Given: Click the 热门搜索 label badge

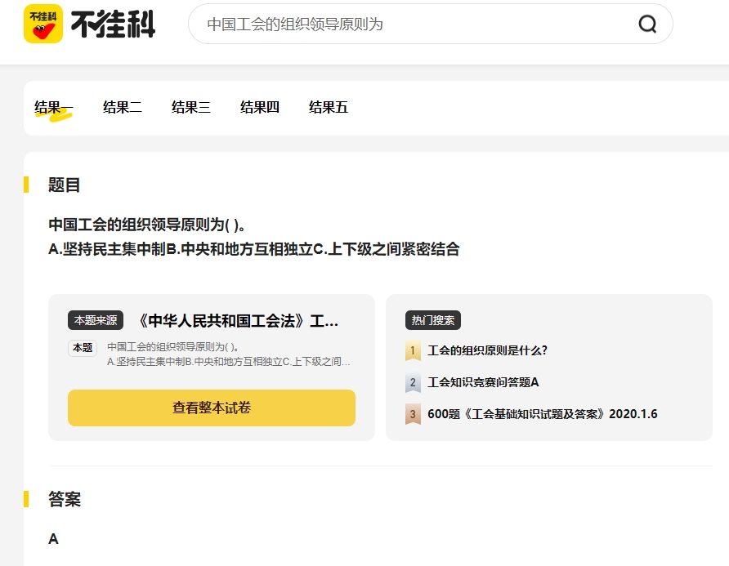Looking at the screenshot, I should [x=433, y=320].
